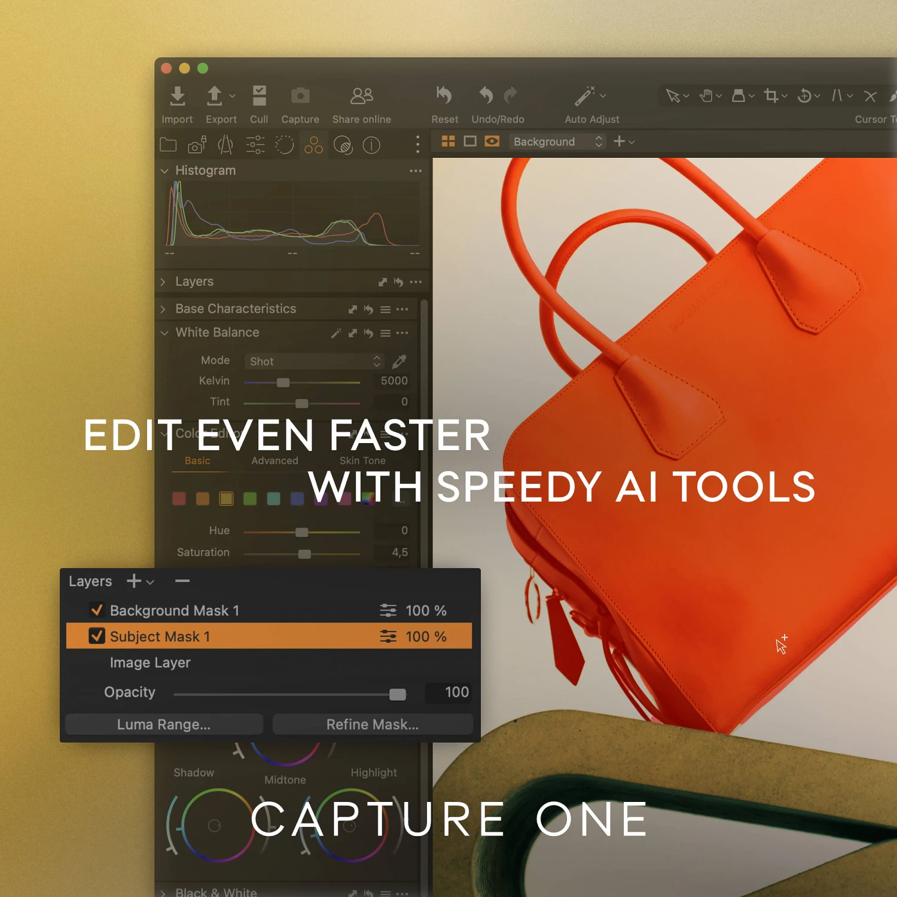
Task: Pick white balance with eyedropper icon
Action: 399,361
